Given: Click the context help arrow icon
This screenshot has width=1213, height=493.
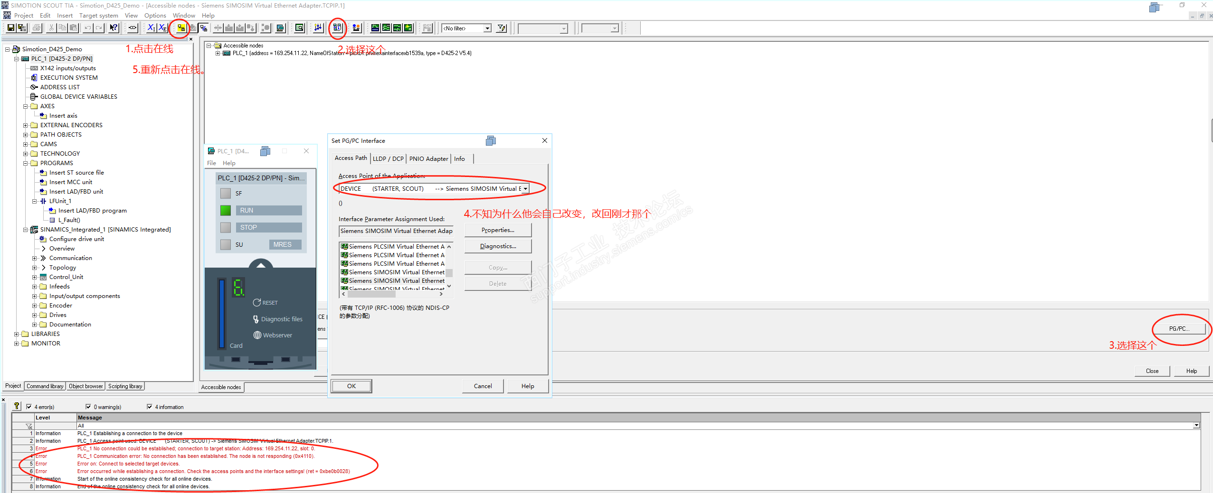Looking at the screenshot, I should pyautogui.click(x=114, y=28).
